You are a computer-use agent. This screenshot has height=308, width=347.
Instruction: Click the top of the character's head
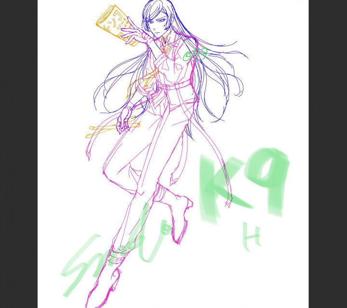[x=155, y=5]
